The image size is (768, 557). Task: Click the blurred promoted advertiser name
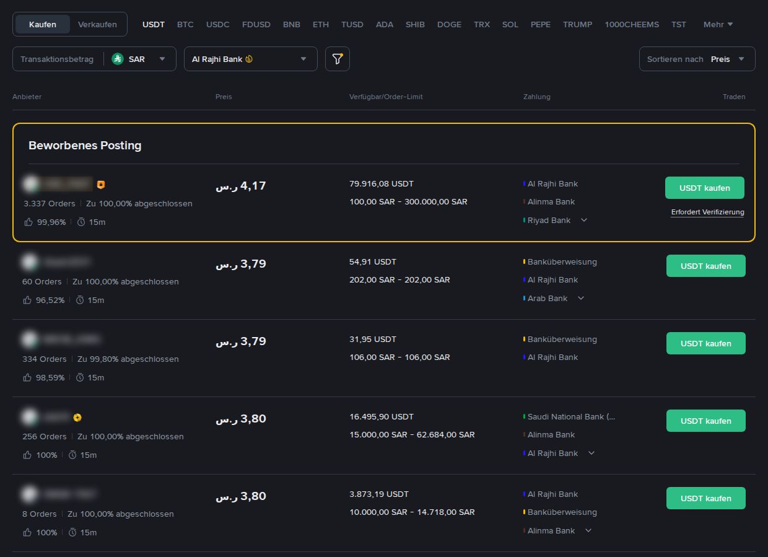tap(67, 184)
